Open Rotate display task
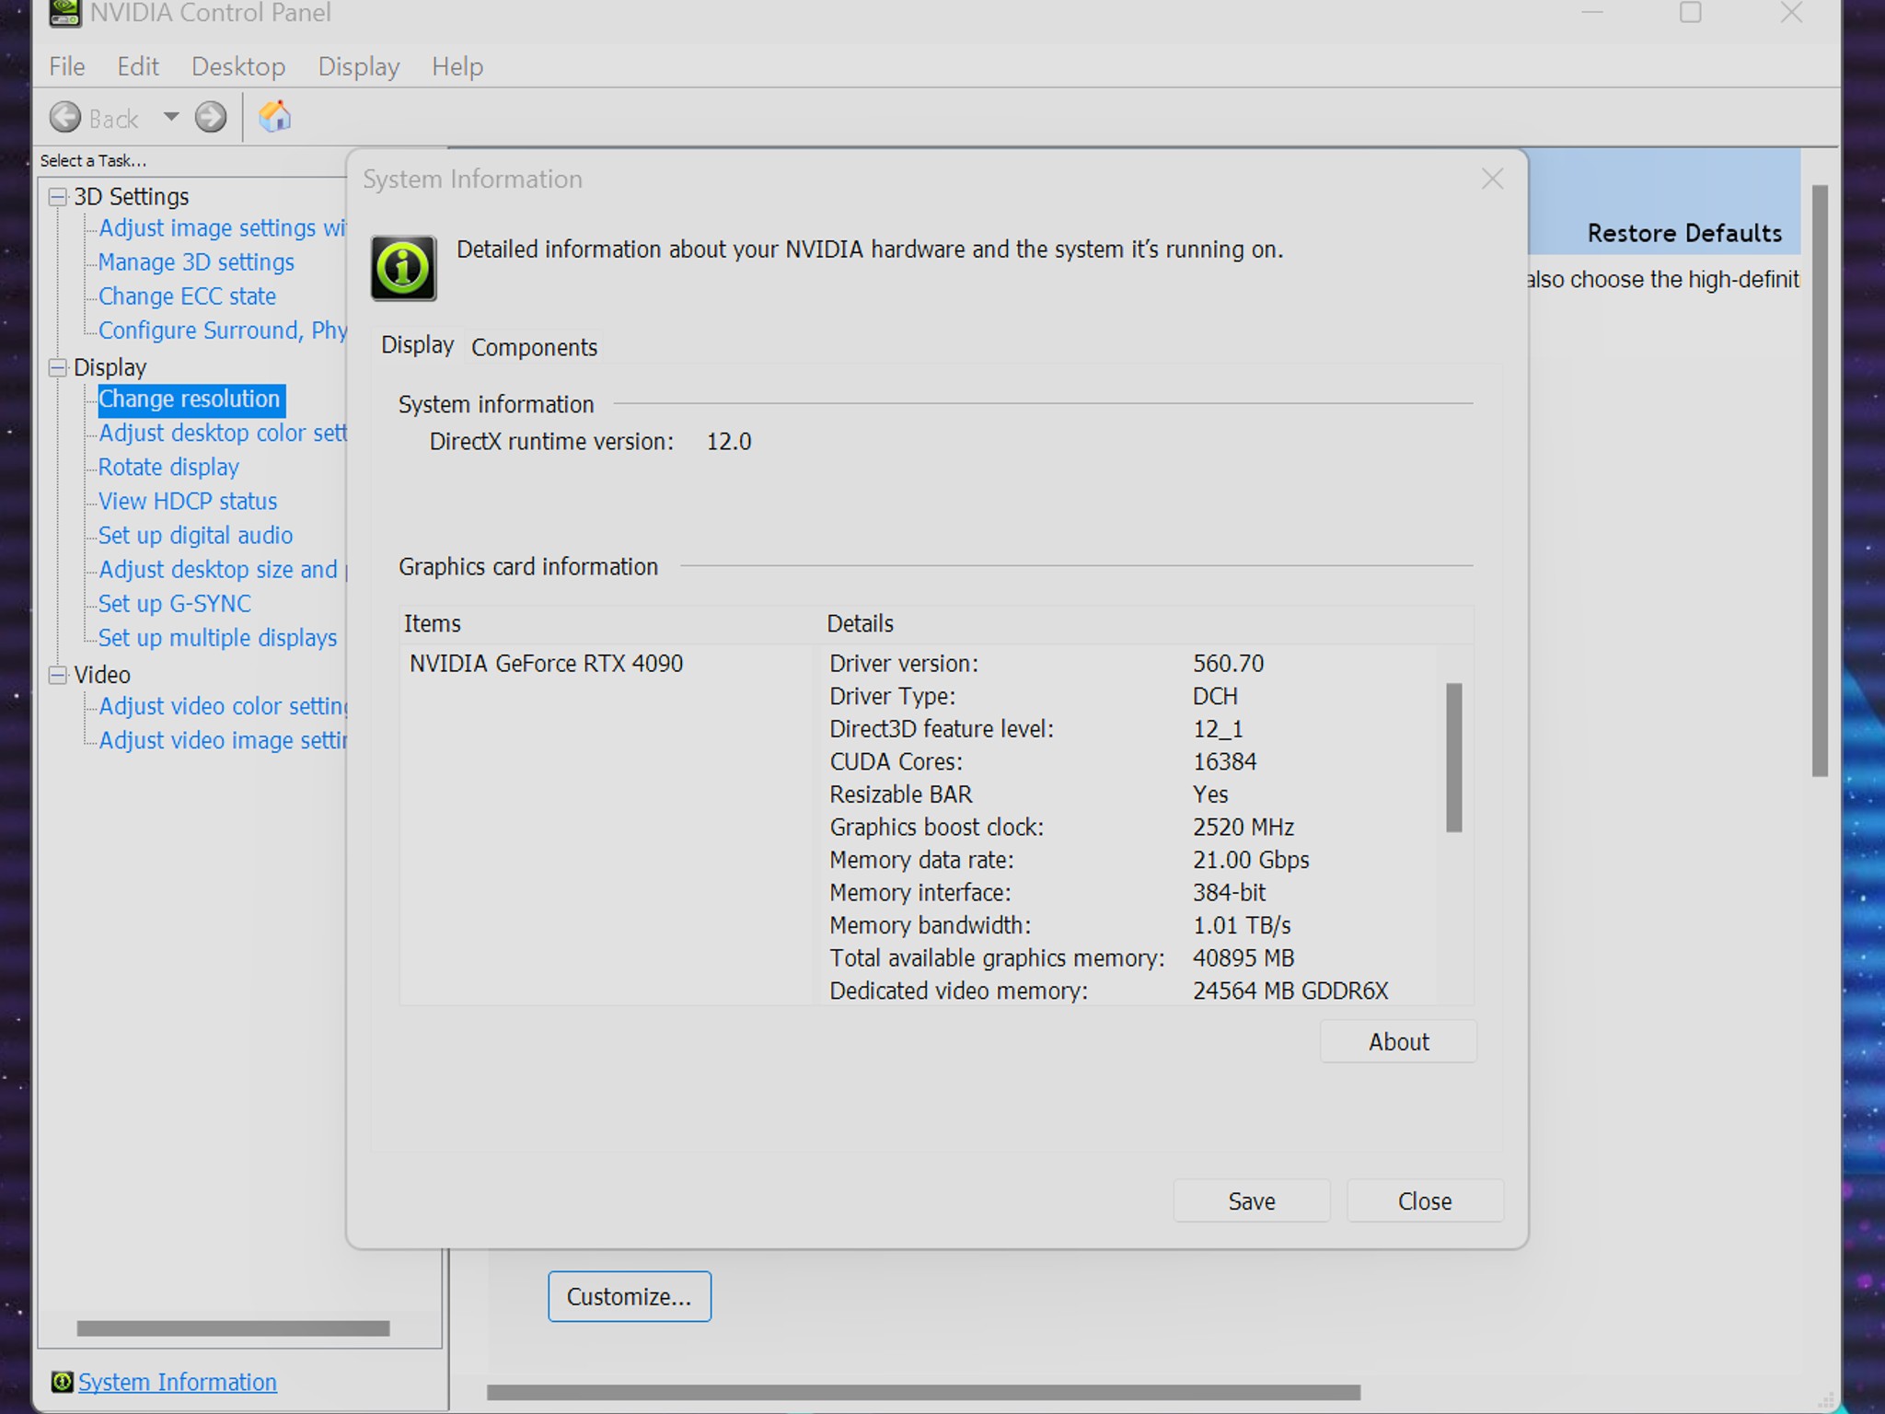1885x1414 pixels. pyautogui.click(x=168, y=467)
